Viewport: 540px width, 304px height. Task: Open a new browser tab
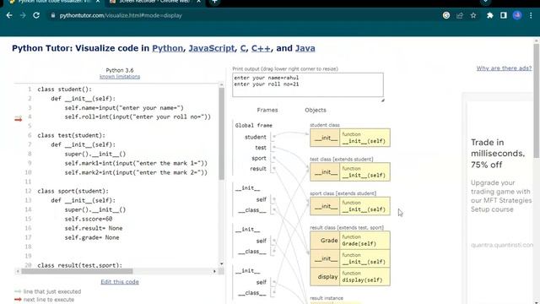tap(214, 2)
